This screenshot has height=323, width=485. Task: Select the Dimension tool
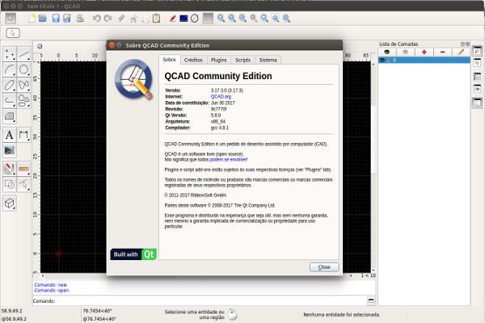[23, 135]
